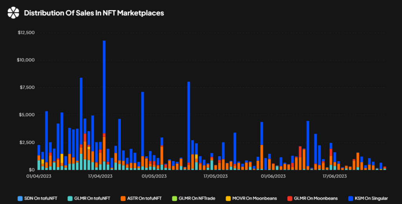Image resolution: width=402 pixels, height=204 pixels.
Task: Click the MOVR On Moonbeans yellow swatch
Action: 228,199
